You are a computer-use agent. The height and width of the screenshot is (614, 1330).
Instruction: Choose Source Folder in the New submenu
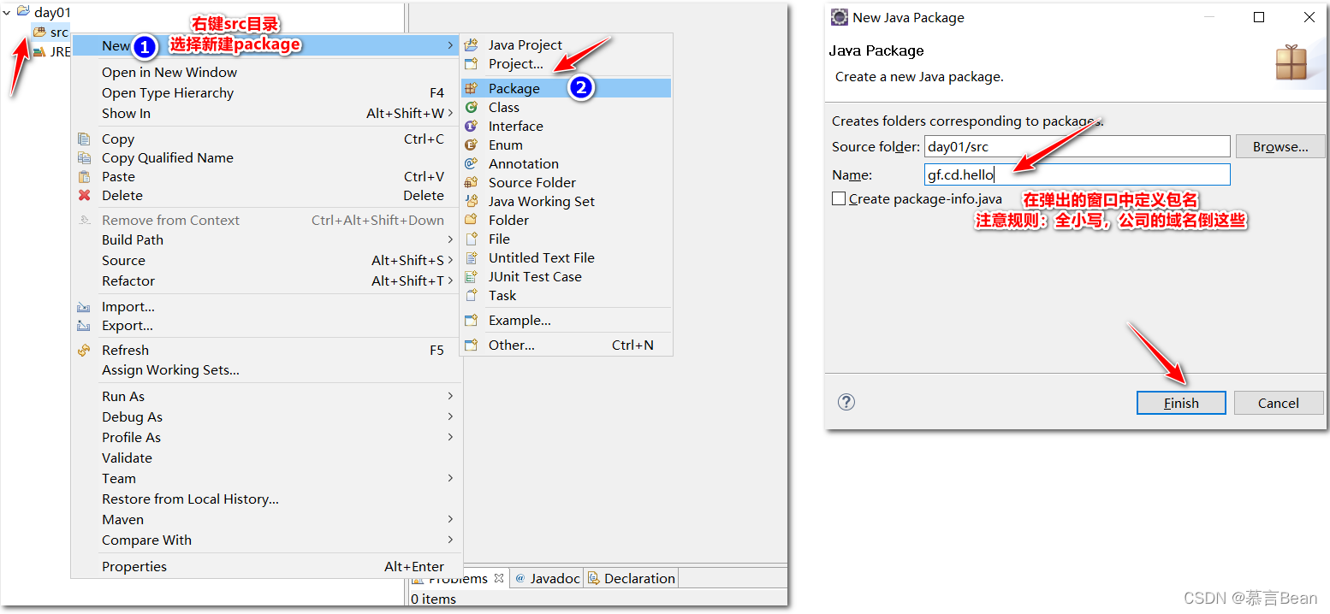(531, 182)
